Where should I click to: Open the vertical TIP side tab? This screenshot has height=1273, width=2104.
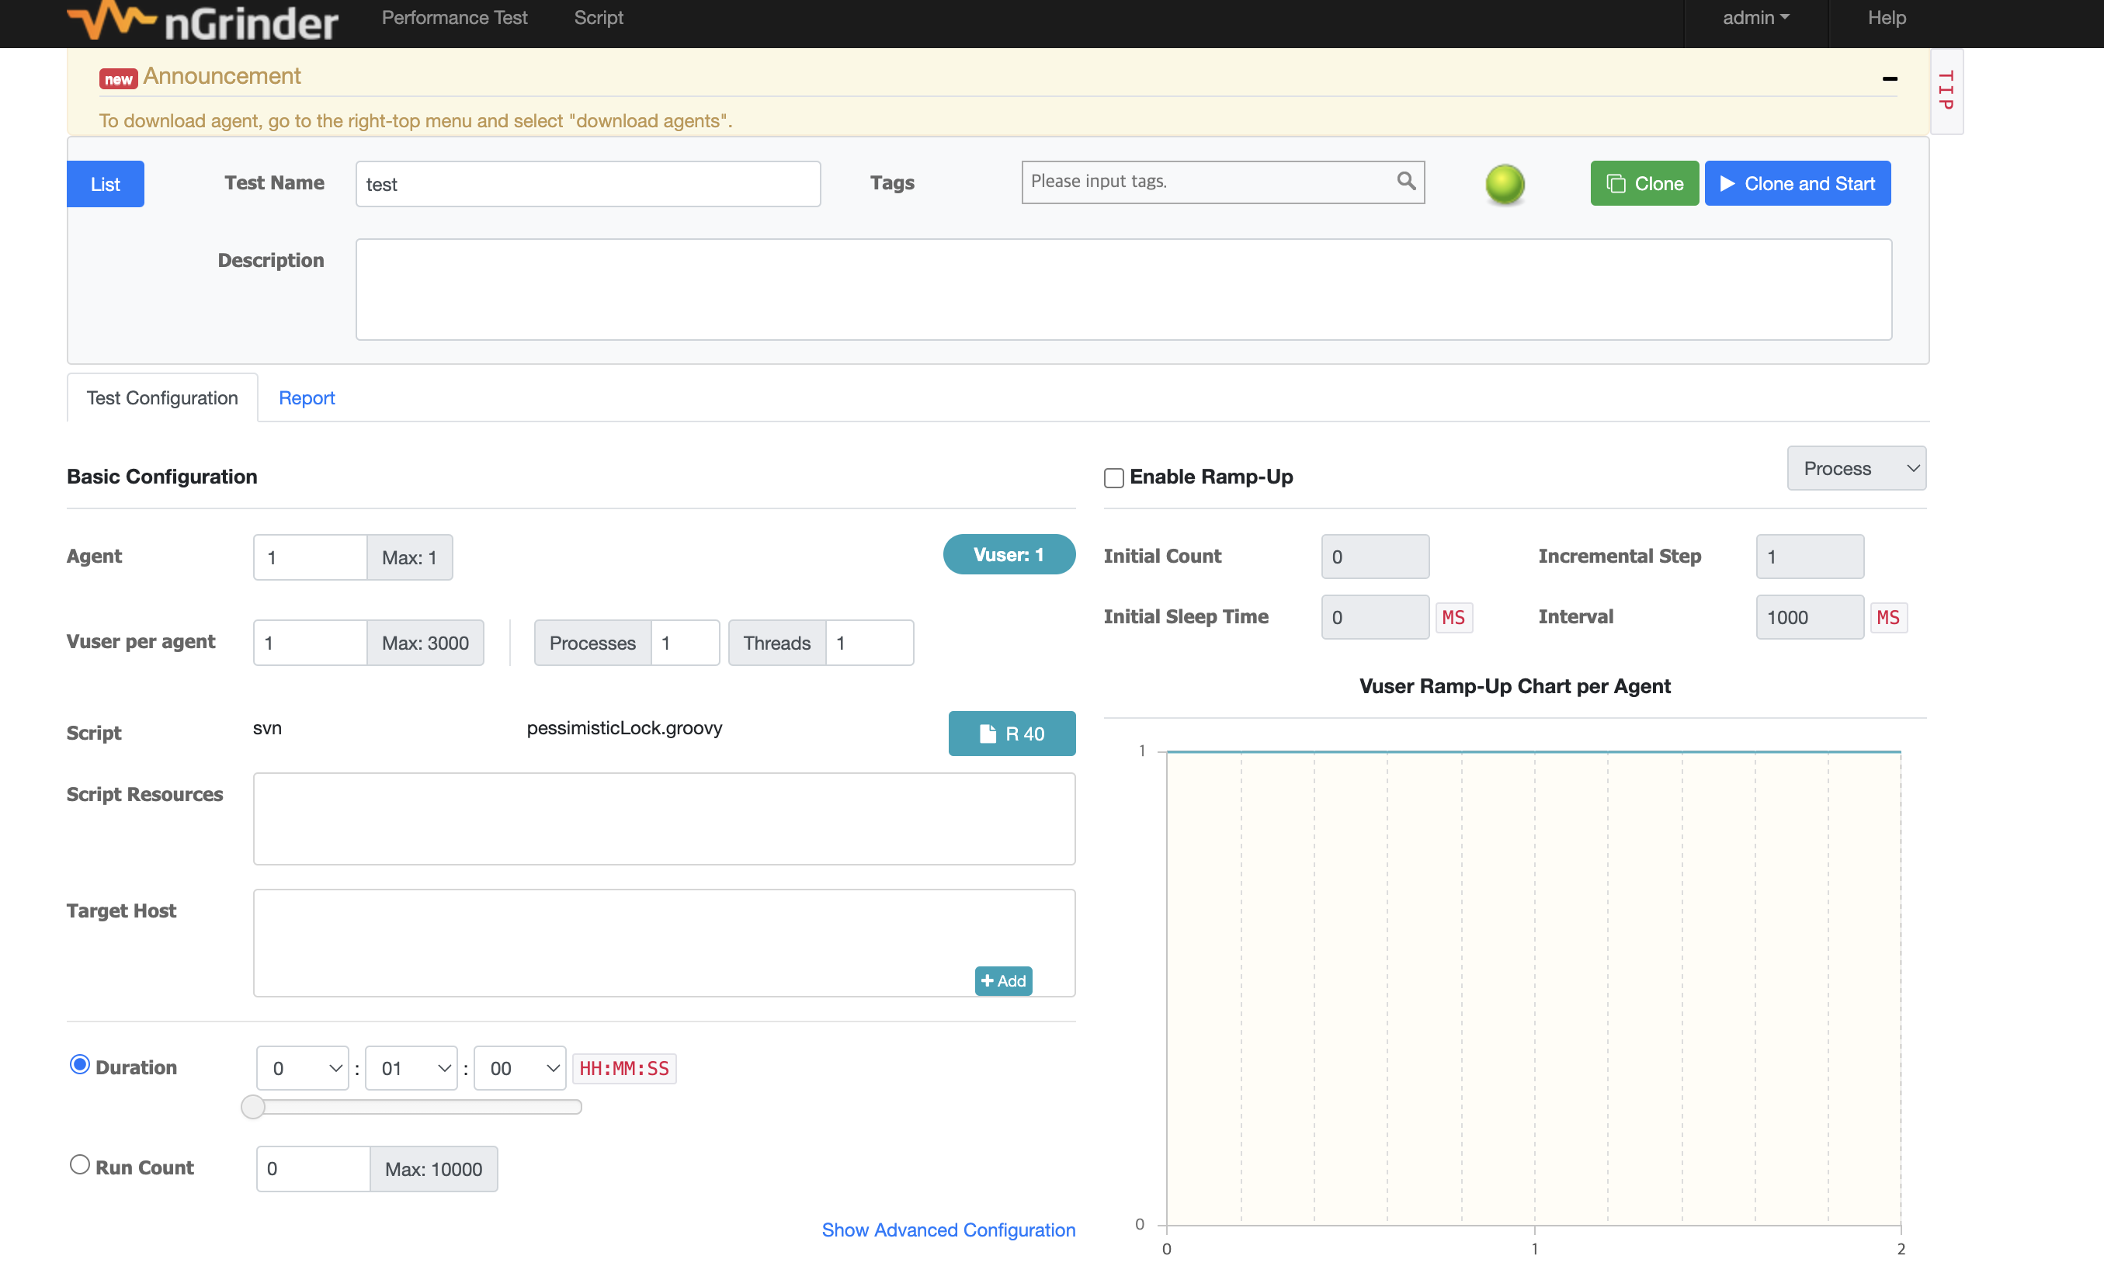(x=1946, y=91)
